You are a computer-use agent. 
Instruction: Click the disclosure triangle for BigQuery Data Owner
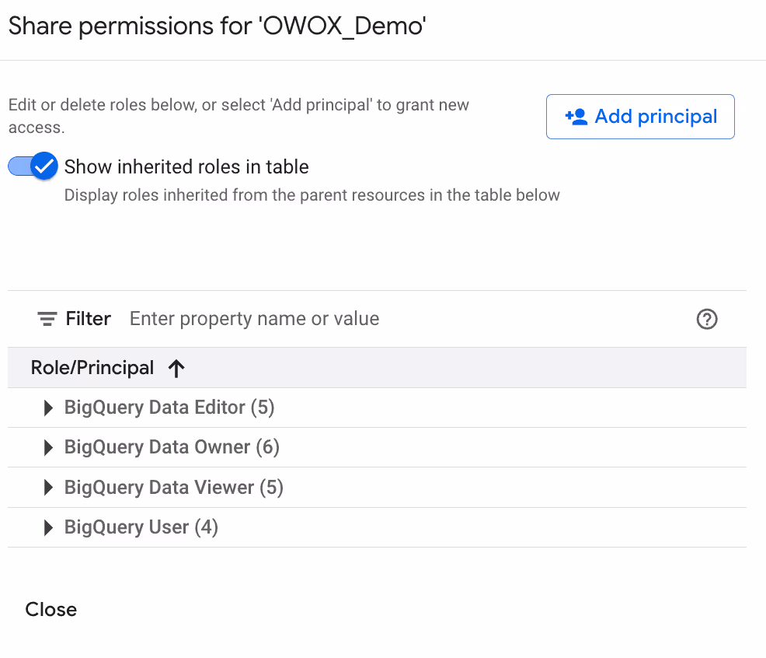[48, 447]
